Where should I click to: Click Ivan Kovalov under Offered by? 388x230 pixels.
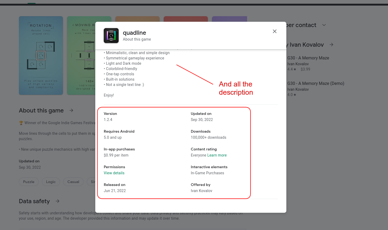pos(201,191)
